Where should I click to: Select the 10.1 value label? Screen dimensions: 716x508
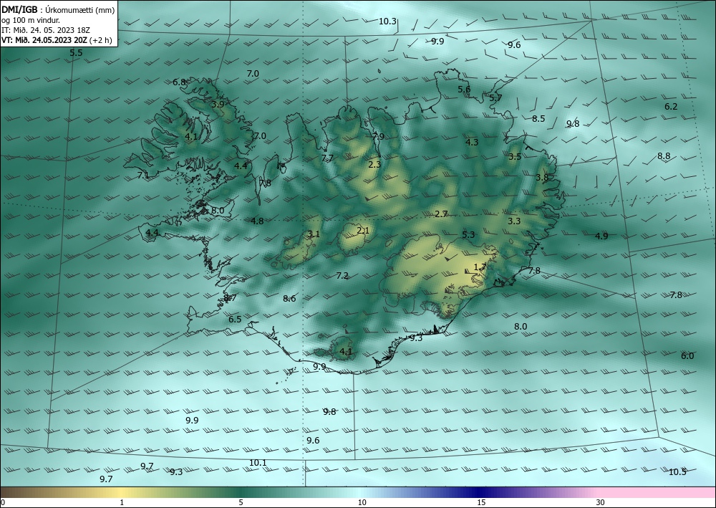click(x=258, y=463)
